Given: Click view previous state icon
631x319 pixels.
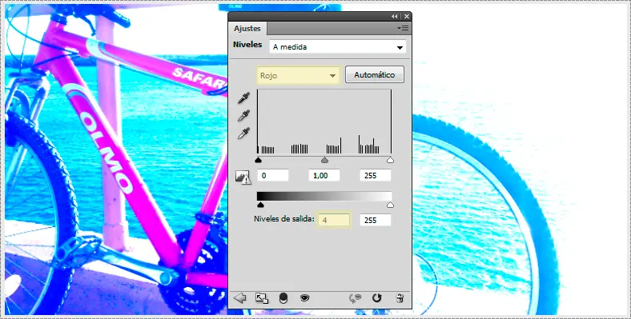Looking at the screenshot, I should point(355,298).
